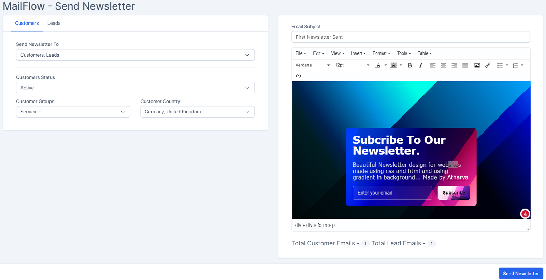Open restore last draft icon
Viewport: 546px width, 280px height.
click(298, 76)
